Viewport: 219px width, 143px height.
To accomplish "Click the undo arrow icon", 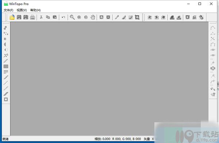I will [x=63, y=17].
